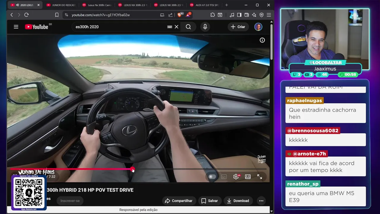Viewport: 380px width, 214px height.
Task: Select chat username 'raphaelnugas'
Action: coord(304,100)
